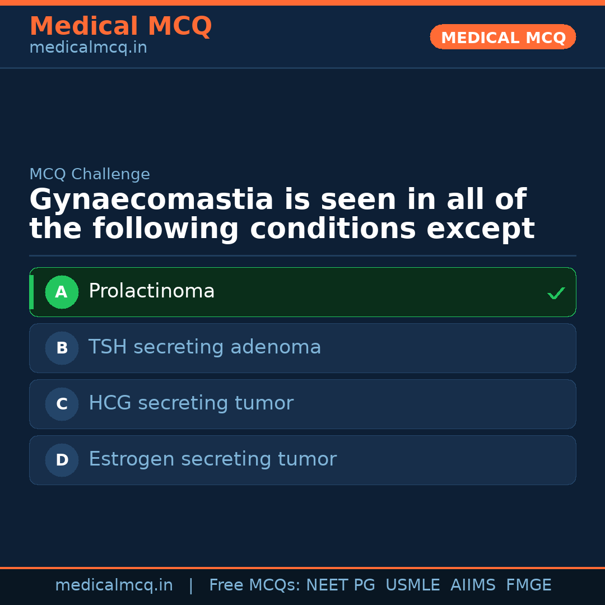Click the D letter circle icon
Viewport: 605px width, 605px height.
tap(62, 460)
